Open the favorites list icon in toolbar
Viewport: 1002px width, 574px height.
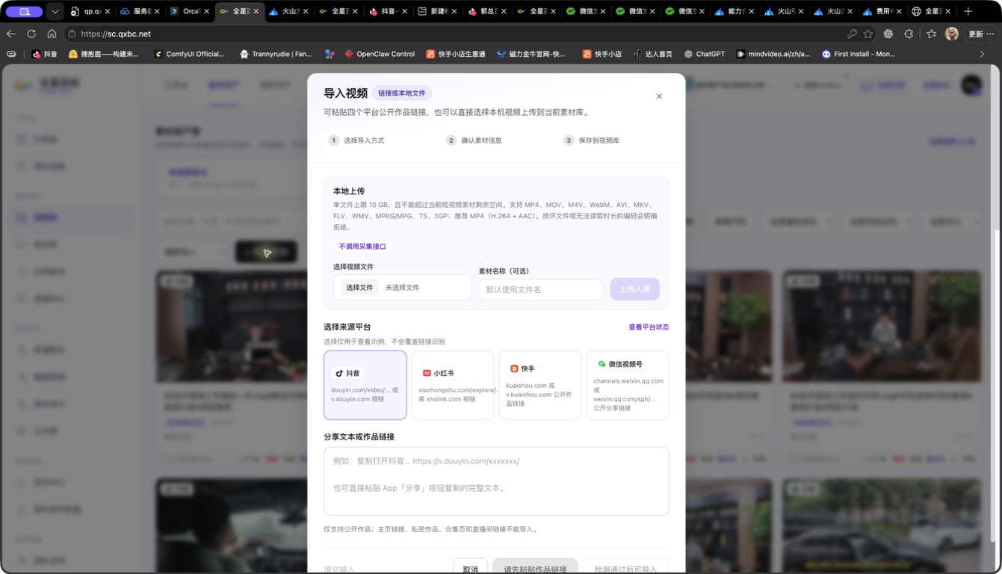point(931,34)
